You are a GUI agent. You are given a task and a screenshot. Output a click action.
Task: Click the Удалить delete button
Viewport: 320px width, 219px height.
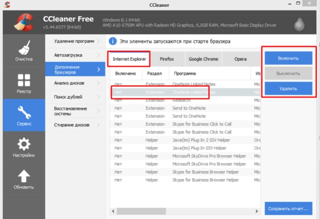[x=288, y=89]
